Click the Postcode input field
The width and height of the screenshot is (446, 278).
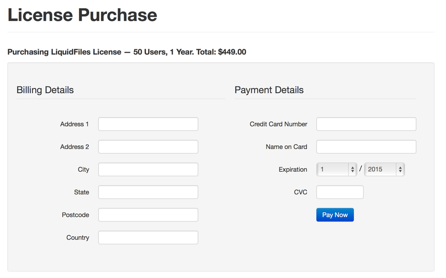coord(148,214)
